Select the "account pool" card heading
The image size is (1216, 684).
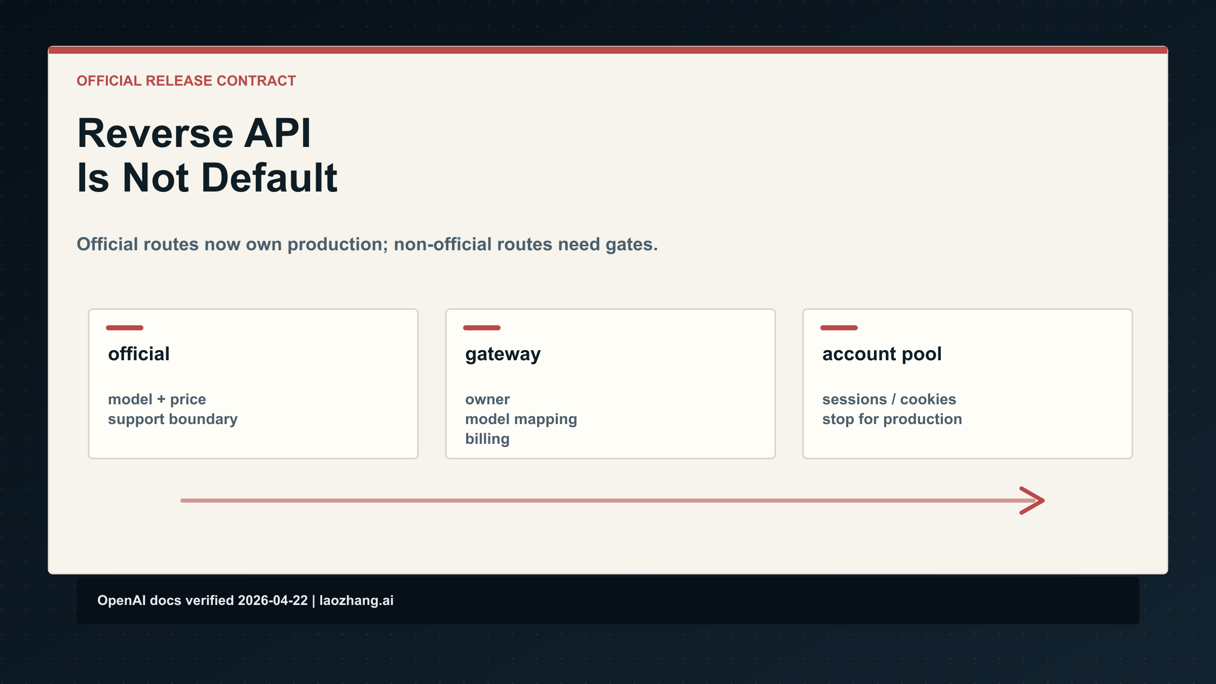tap(882, 354)
